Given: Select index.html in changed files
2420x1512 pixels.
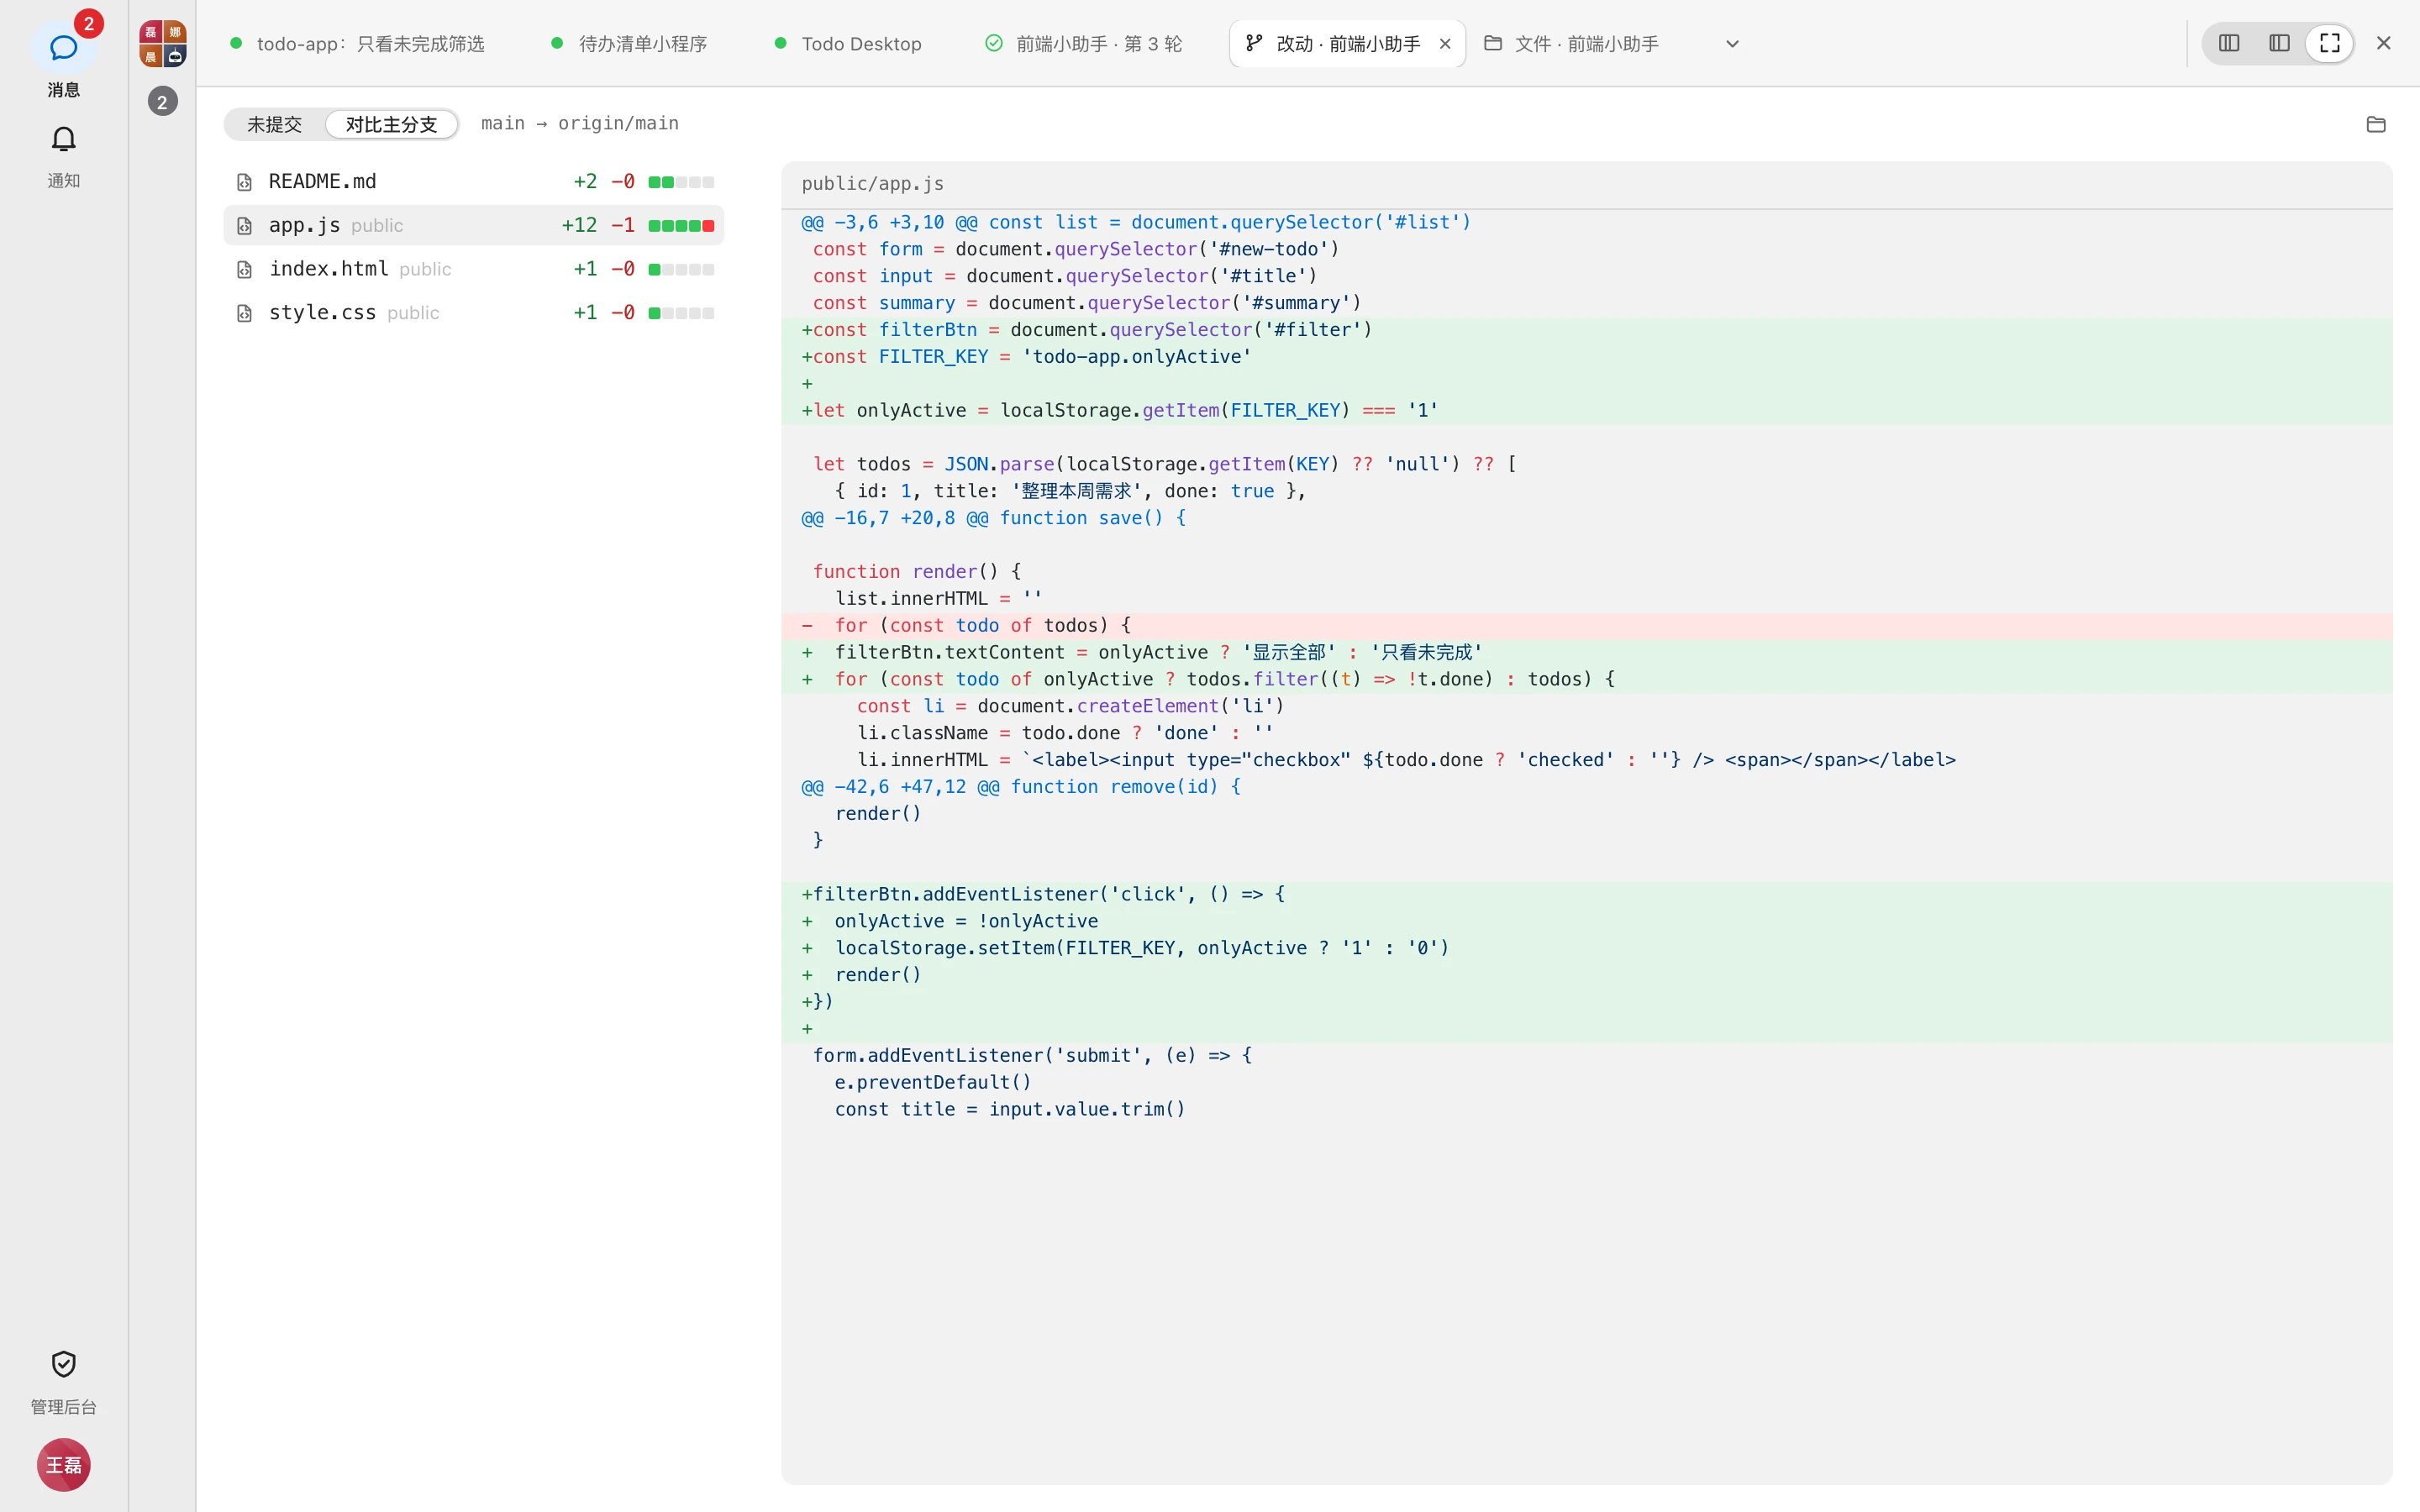Looking at the screenshot, I should point(474,269).
